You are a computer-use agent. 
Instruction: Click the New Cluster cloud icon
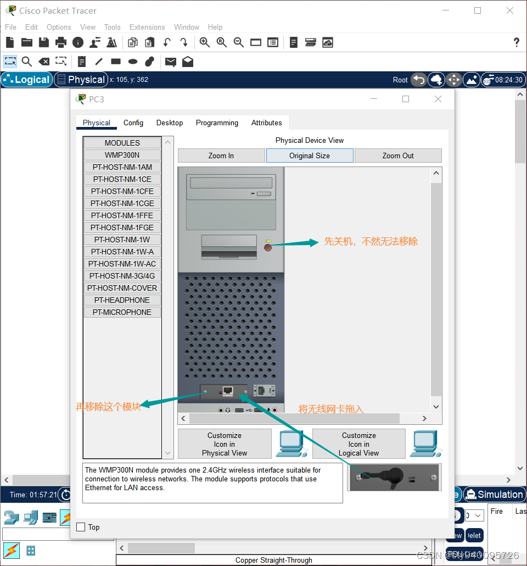[x=436, y=80]
